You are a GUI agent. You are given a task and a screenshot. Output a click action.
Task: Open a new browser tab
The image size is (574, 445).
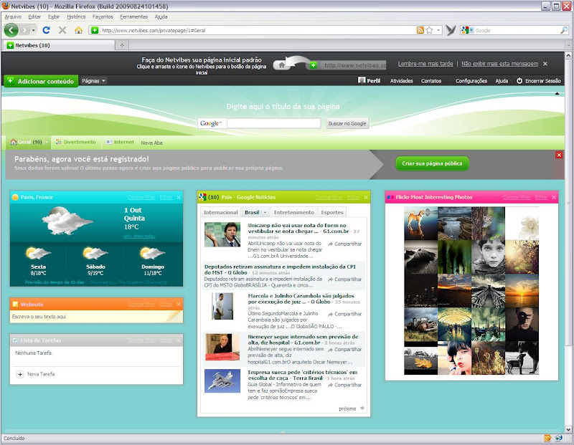[122, 45]
